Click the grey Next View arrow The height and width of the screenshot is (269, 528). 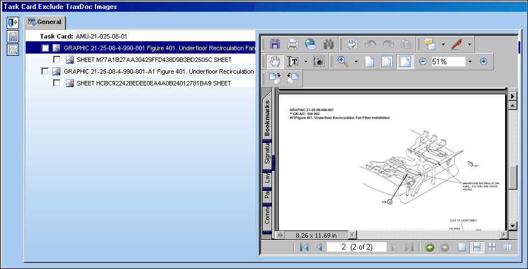click(x=445, y=247)
